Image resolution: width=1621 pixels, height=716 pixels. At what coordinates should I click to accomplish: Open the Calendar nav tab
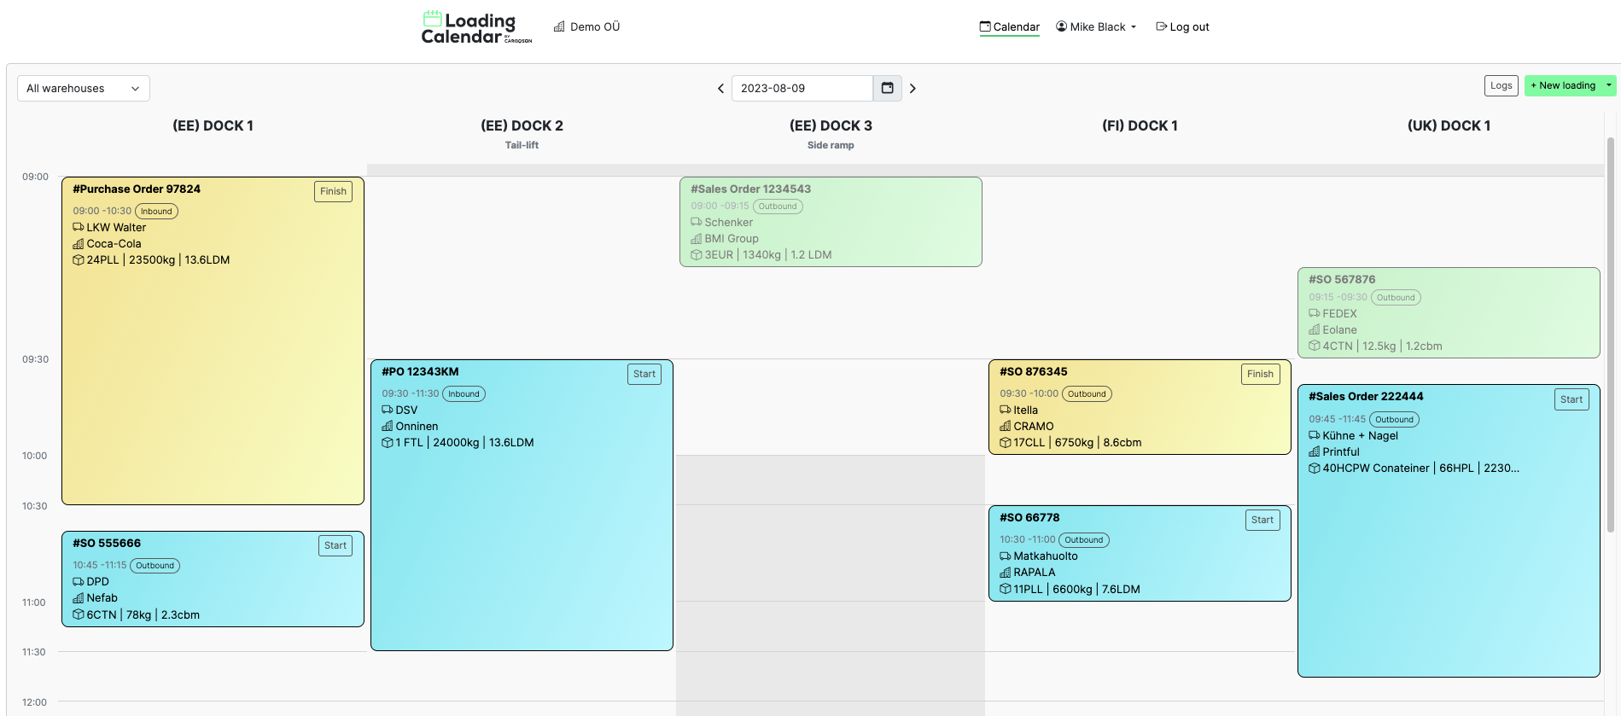click(1009, 26)
